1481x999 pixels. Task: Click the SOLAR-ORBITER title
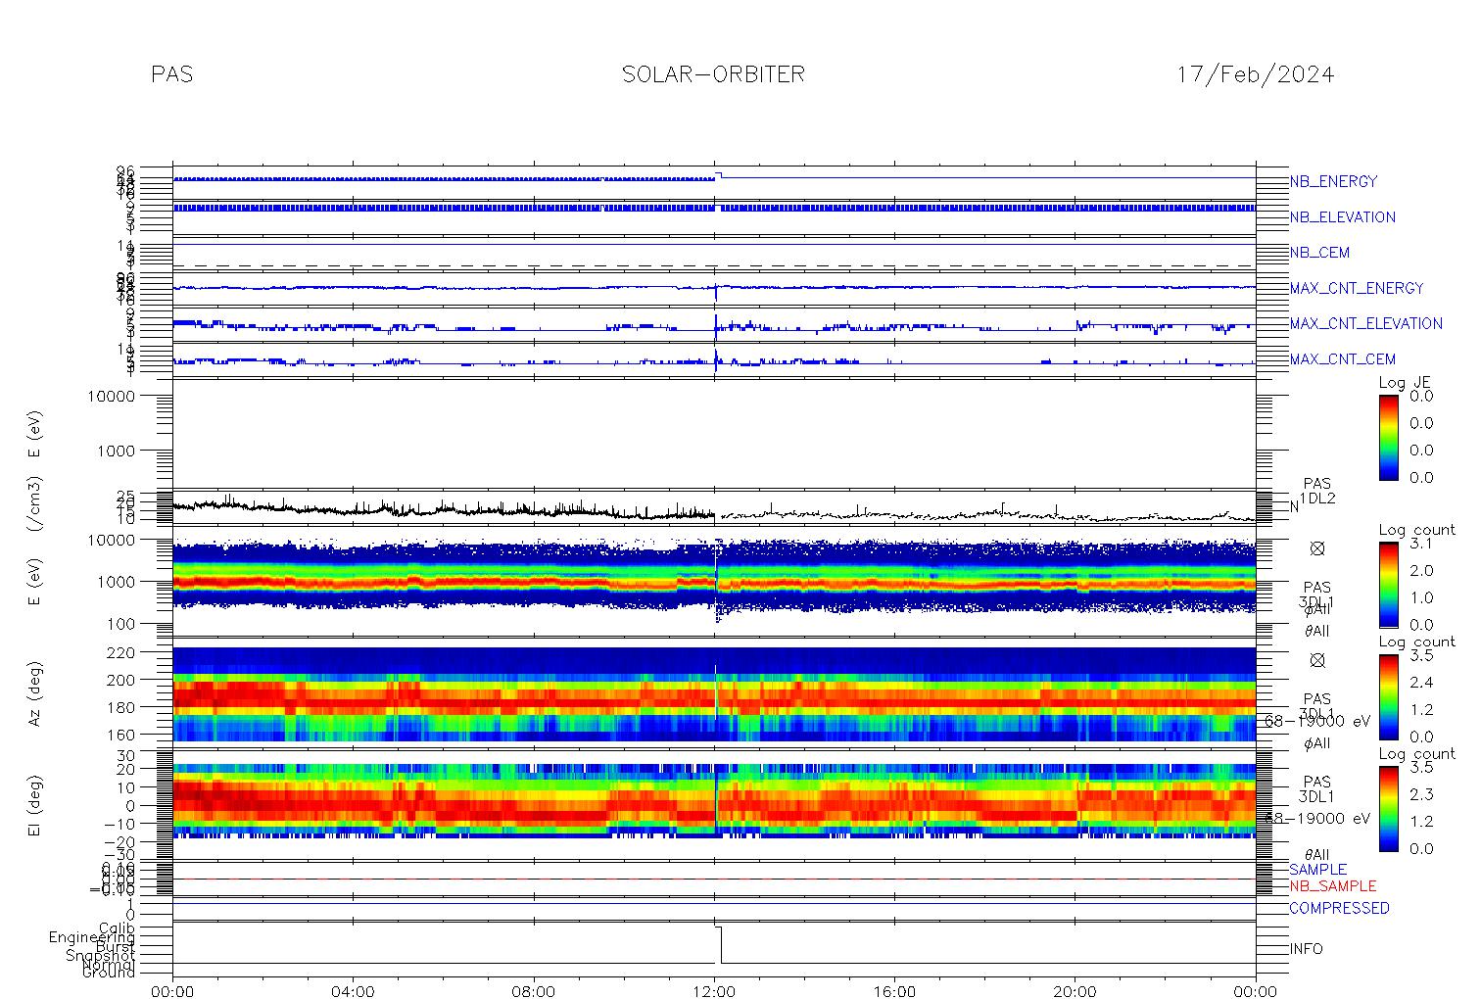(713, 74)
